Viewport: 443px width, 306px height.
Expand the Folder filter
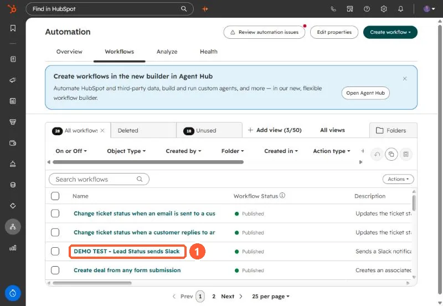pos(233,151)
